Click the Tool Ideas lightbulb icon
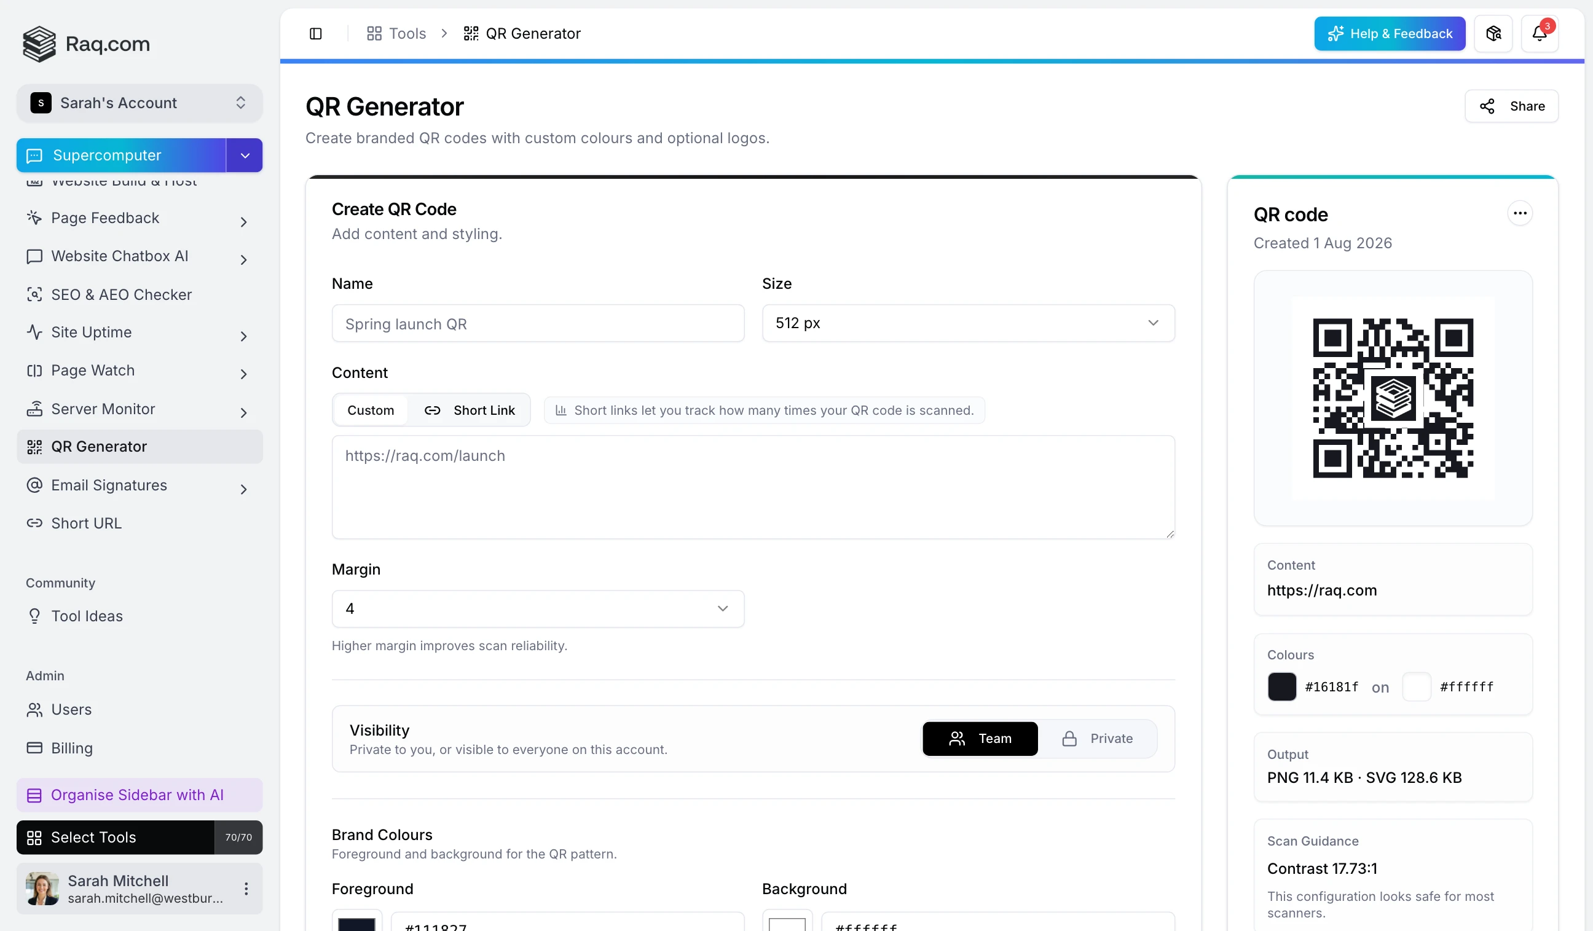1593x931 pixels. [34, 616]
